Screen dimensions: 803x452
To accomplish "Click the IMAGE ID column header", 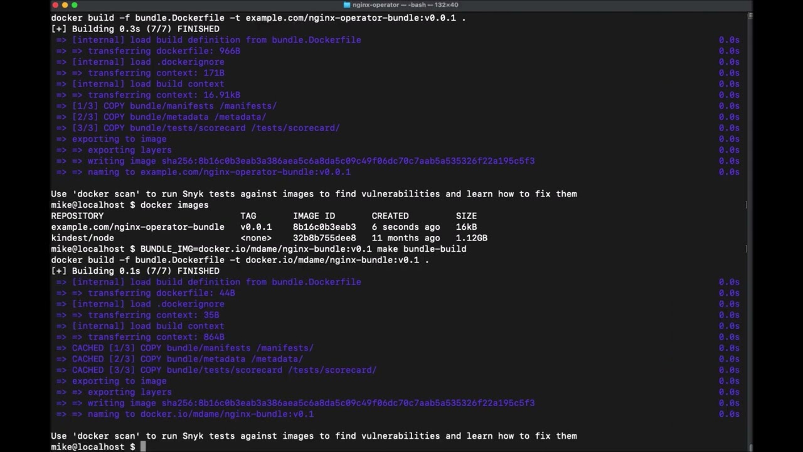I will click(314, 216).
